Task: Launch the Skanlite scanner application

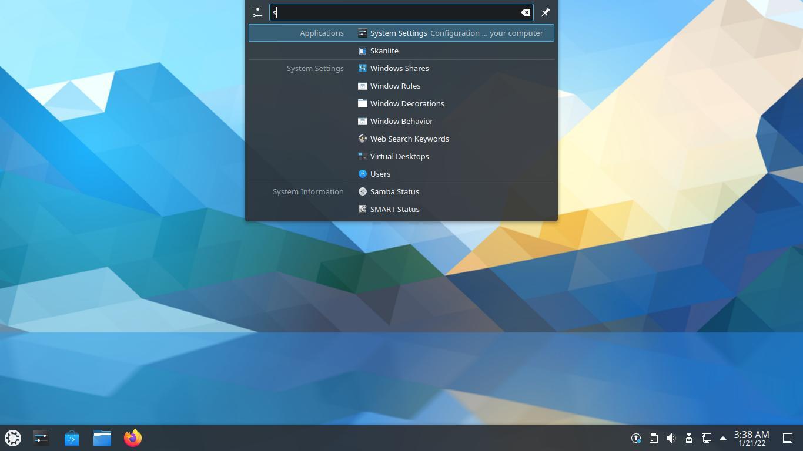Action: pos(384,51)
